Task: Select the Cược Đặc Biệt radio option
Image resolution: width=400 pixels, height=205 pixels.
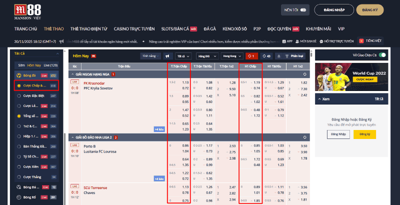Action: [19, 96]
